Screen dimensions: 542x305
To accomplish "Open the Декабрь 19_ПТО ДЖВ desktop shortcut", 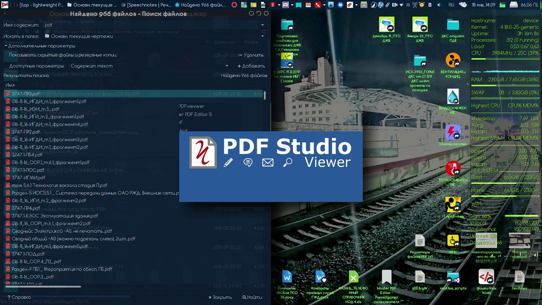I will (x=387, y=25).
